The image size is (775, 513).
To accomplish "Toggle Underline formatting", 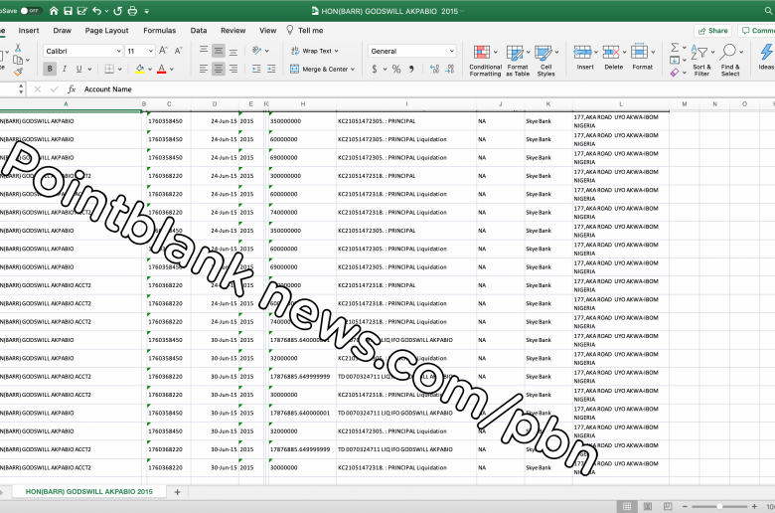I will click(x=78, y=69).
